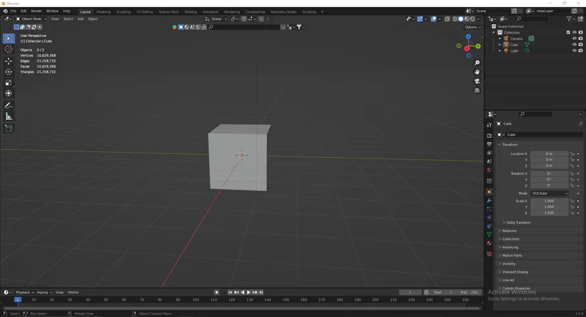586x317 pixels.
Task: Open the File menu
Action: [14, 11]
